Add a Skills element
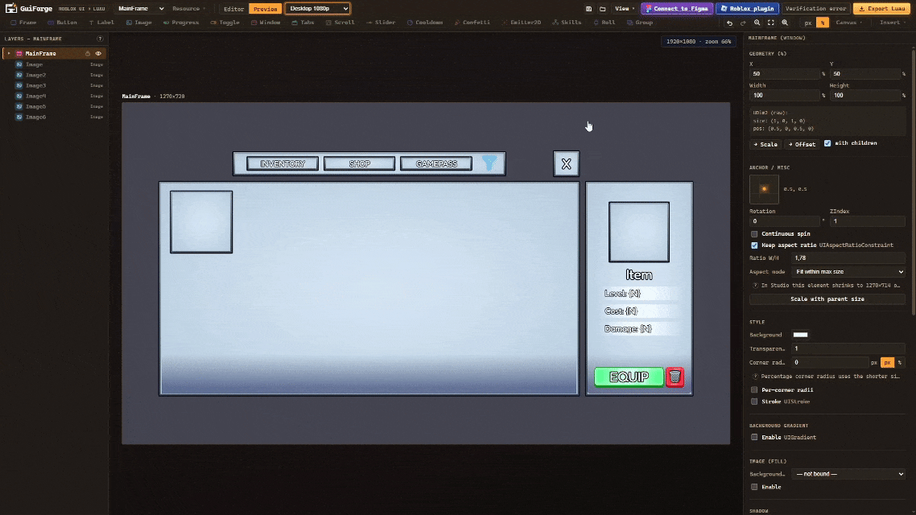Screen dimensions: 916x515 (567, 23)
